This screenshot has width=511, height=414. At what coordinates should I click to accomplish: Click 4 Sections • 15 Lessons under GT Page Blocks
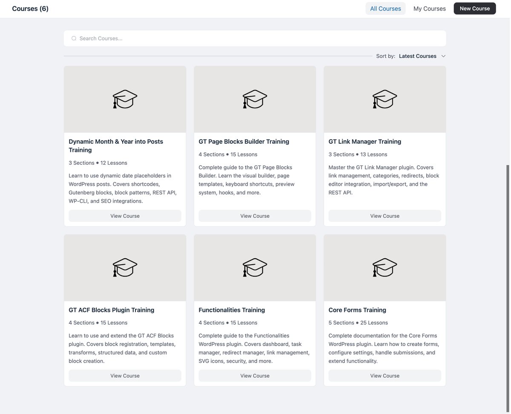coord(228,154)
